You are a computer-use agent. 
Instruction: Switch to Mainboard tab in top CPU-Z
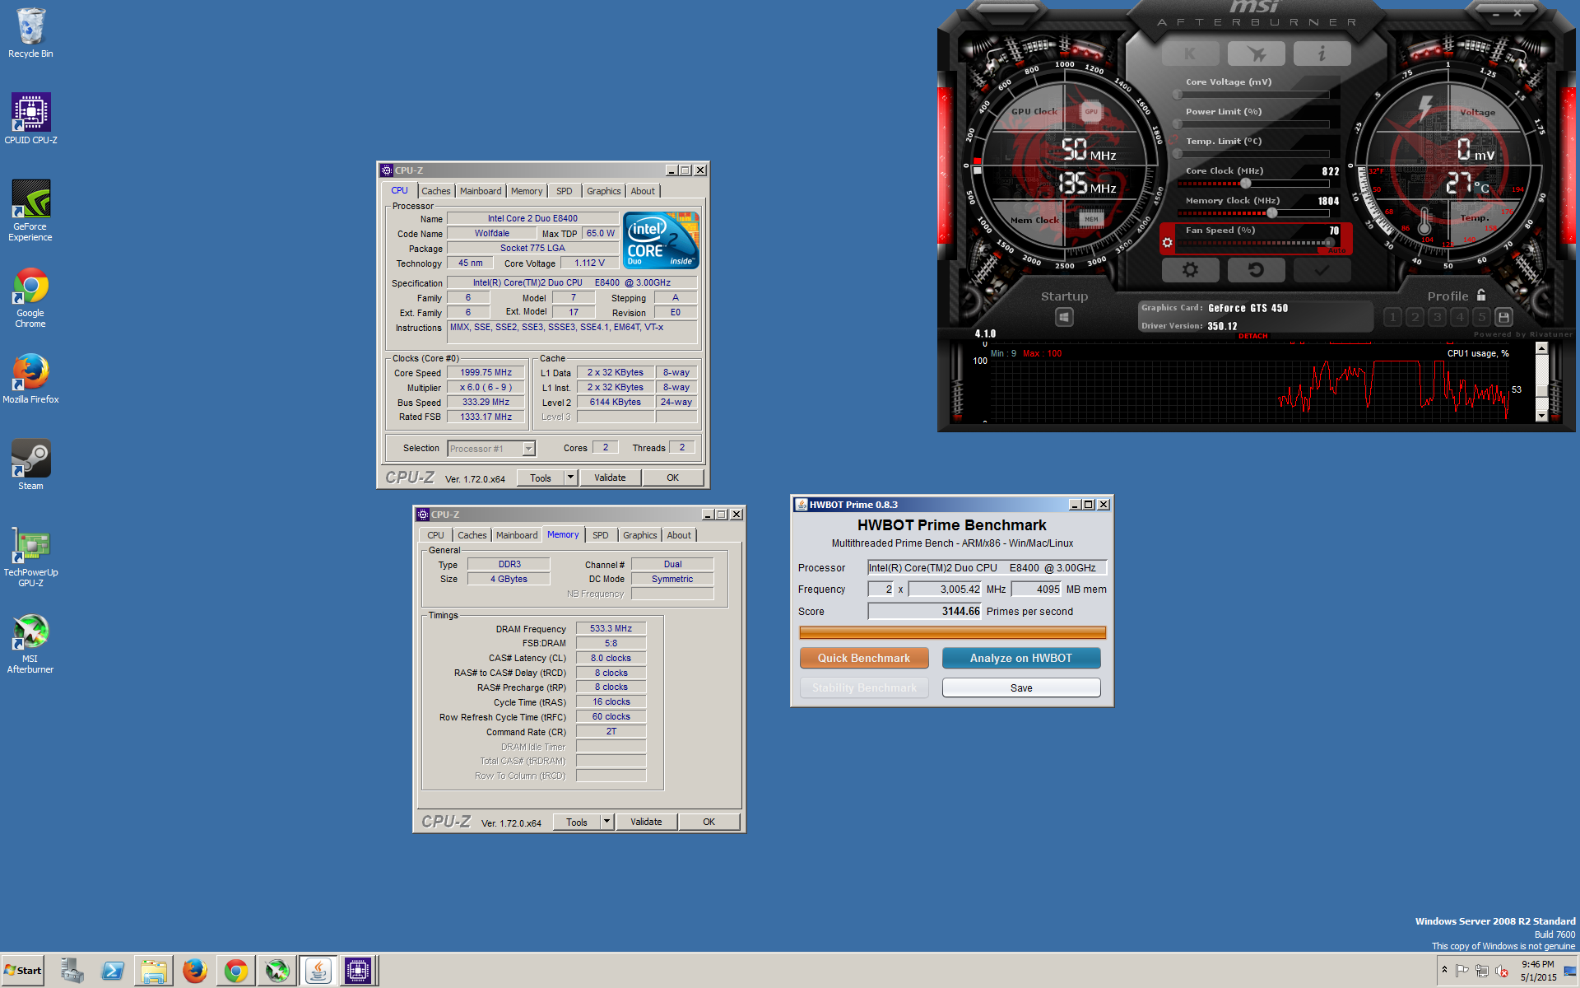click(481, 191)
